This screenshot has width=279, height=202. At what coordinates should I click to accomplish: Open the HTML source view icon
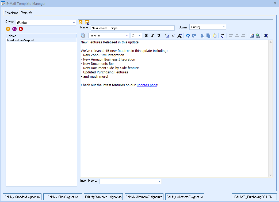click(266, 36)
